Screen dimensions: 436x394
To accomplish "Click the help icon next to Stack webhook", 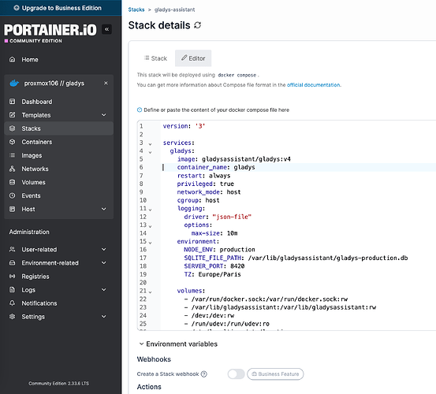I will (x=204, y=374).
